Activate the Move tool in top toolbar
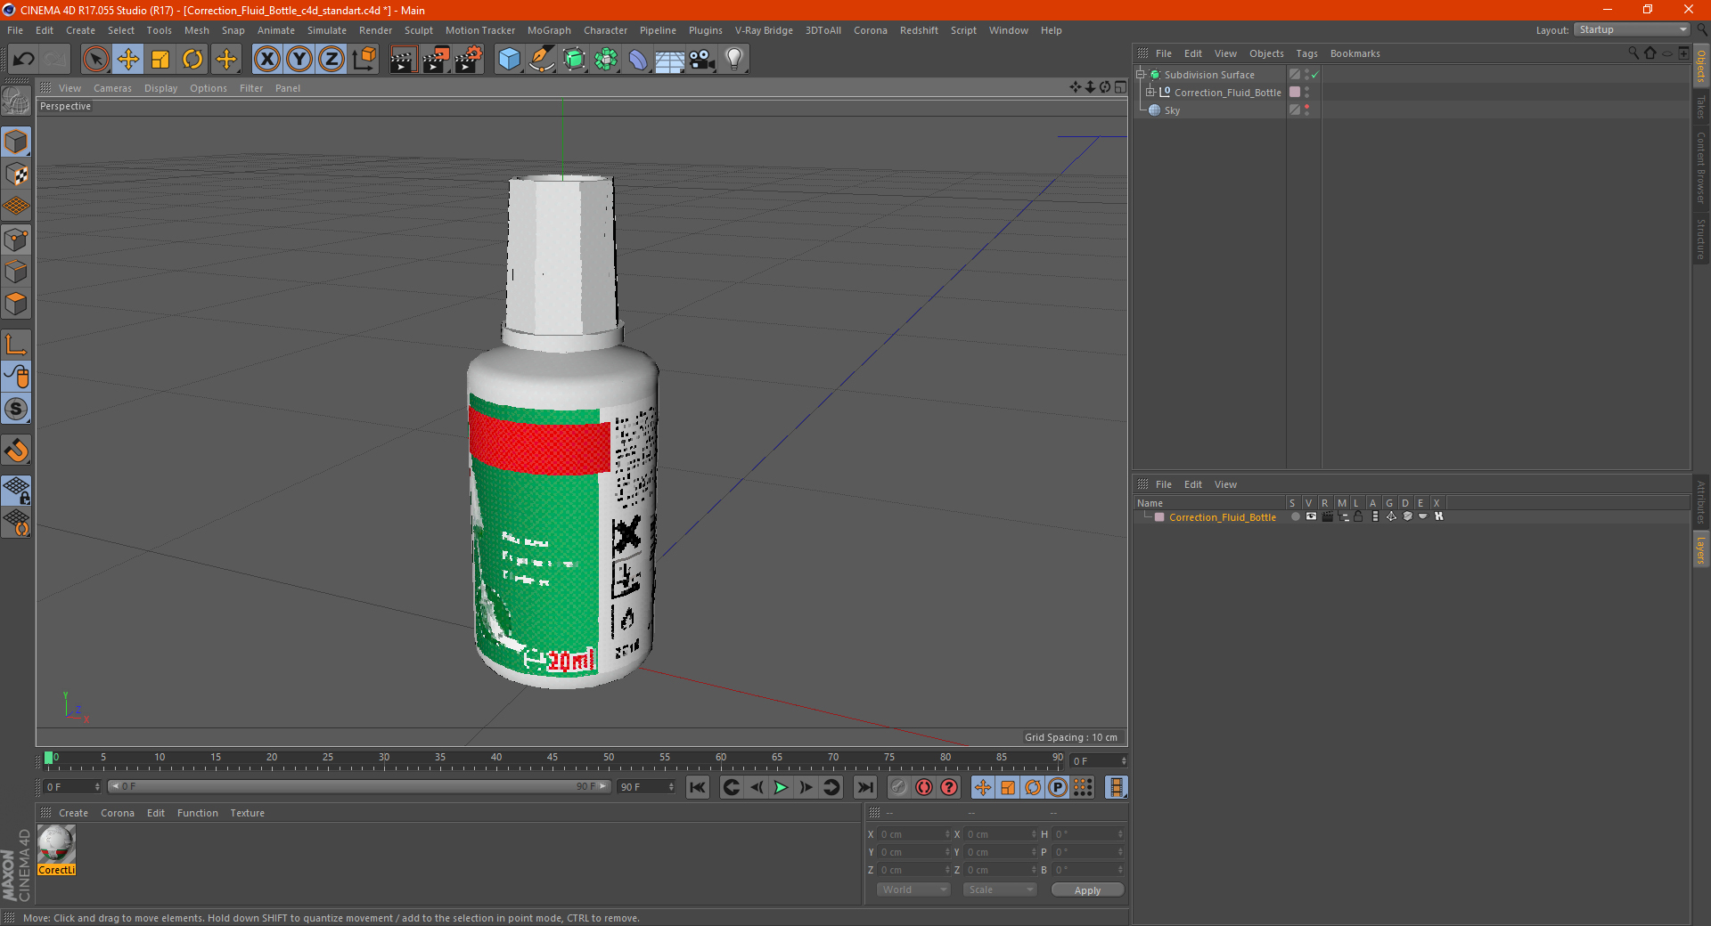This screenshot has width=1711, height=926. pos(128,60)
